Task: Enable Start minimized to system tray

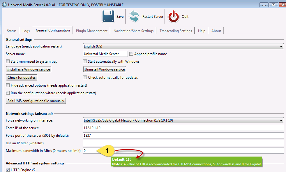Action: pos(8,62)
